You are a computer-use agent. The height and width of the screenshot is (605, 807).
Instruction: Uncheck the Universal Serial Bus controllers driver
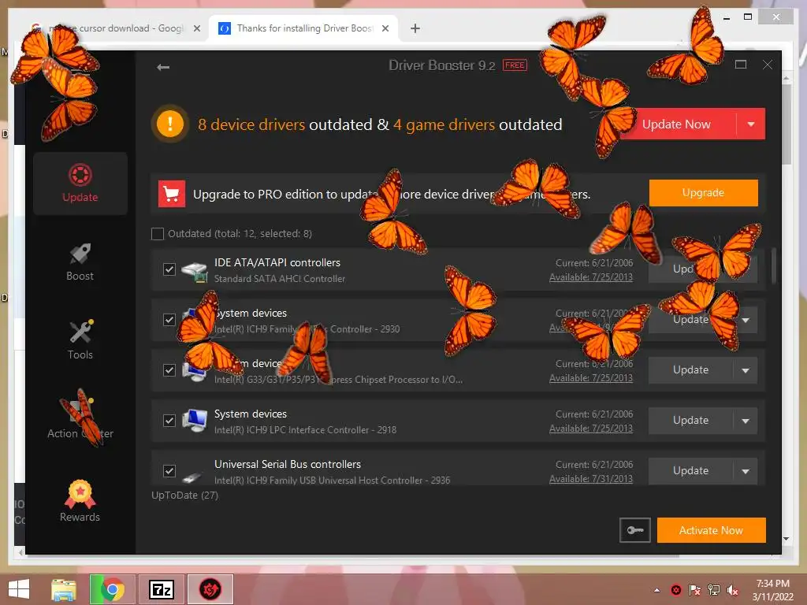click(x=169, y=471)
